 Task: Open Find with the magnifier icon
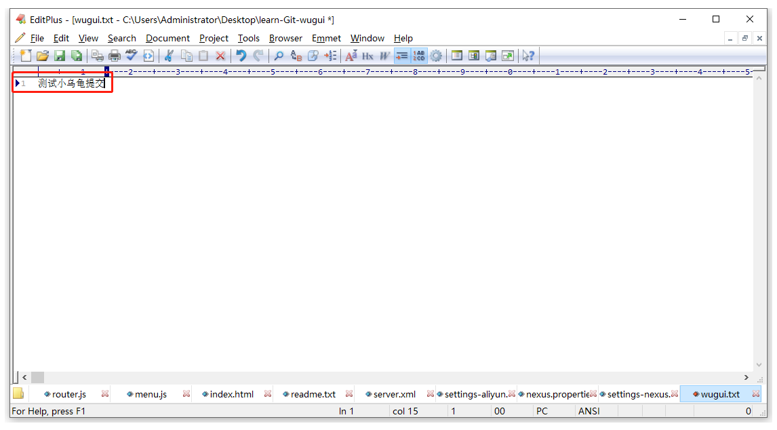279,56
